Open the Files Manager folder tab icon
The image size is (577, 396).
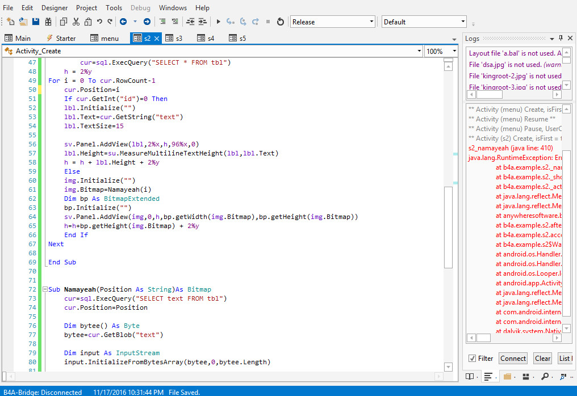[x=507, y=376]
